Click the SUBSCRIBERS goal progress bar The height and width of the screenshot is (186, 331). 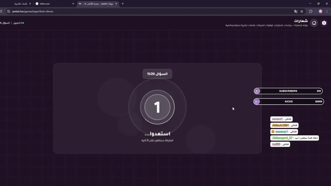(288, 91)
